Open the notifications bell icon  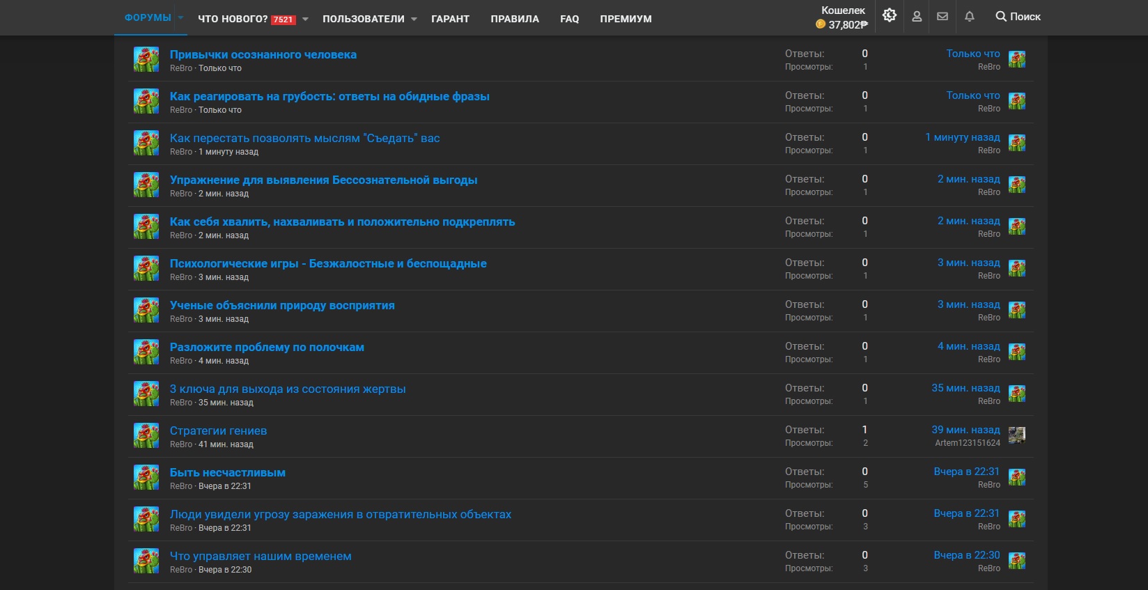[x=969, y=16]
